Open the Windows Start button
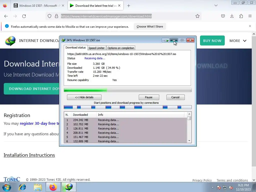The image size is (256, 192). pyautogui.click(x=7, y=187)
